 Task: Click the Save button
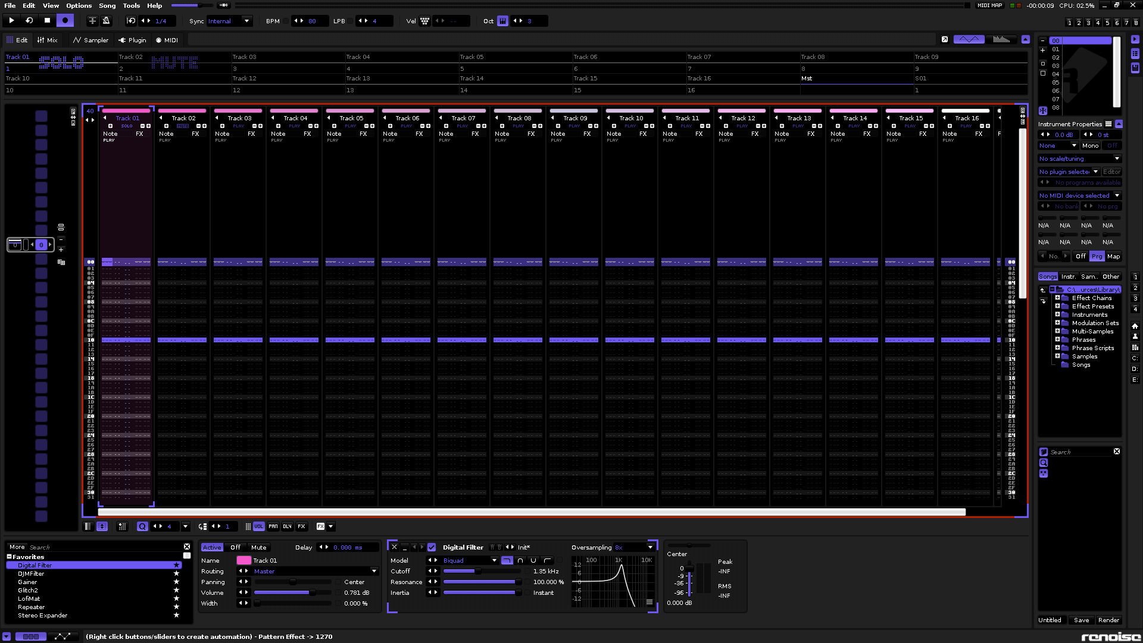point(1081,620)
